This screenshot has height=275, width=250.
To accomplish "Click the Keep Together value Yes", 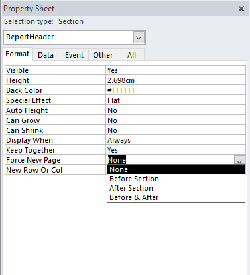I will pyautogui.click(x=176, y=150).
